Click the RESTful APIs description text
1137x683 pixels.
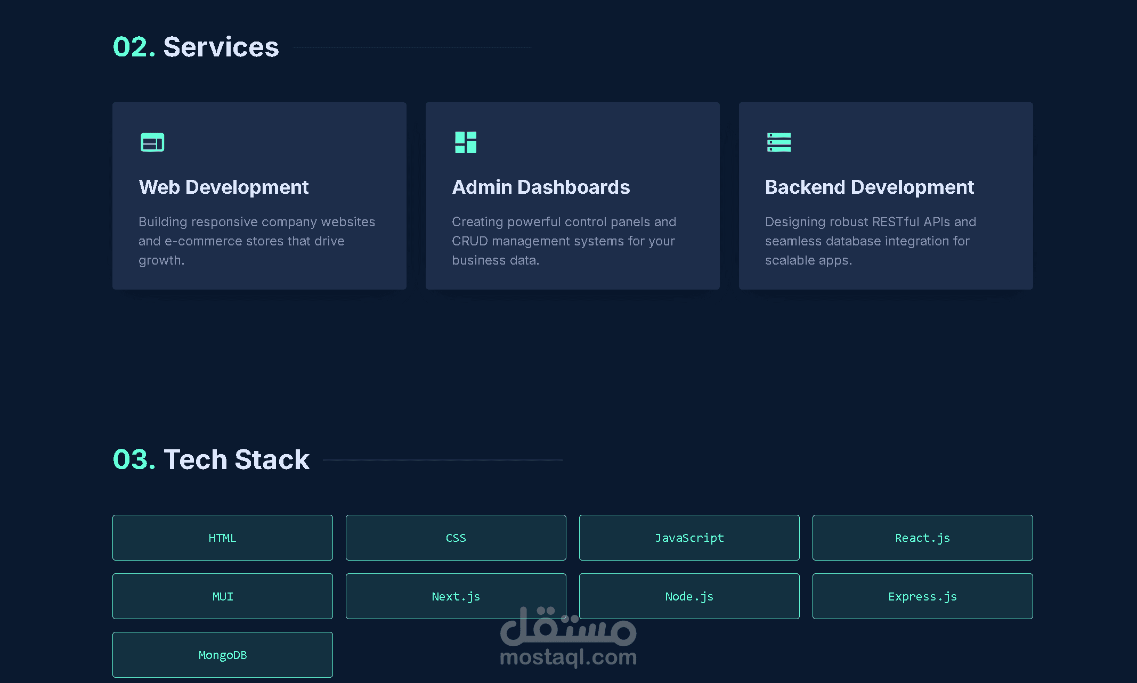tap(870, 241)
